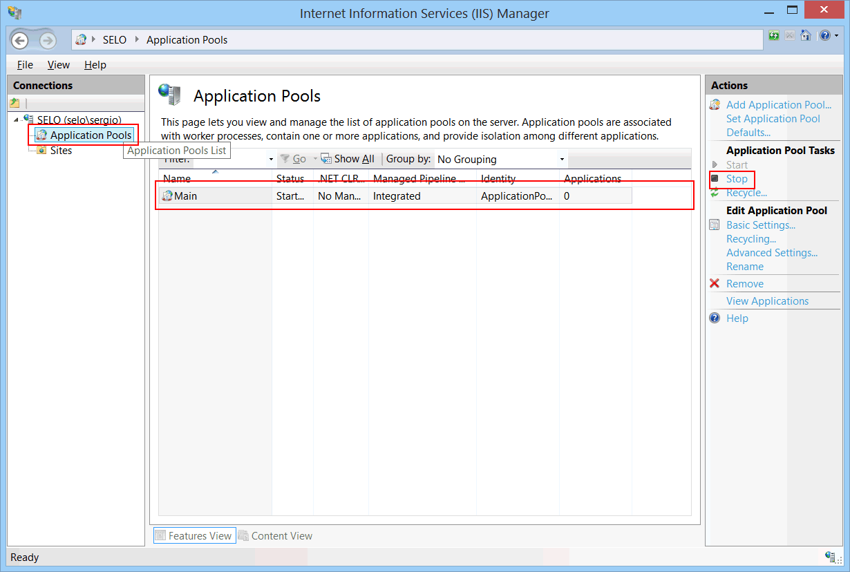Click the red X Remove icon
Viewport: 850px width, 572px height.
715,284
